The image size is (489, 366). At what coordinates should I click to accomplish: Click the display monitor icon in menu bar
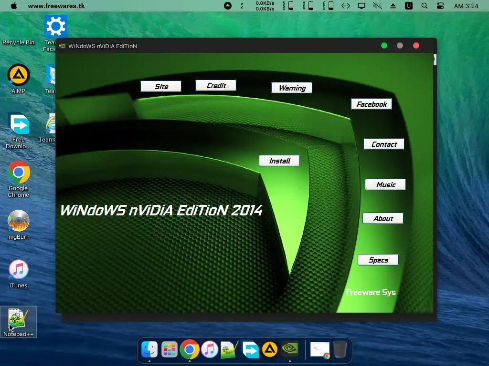click(x=361, y=6)
